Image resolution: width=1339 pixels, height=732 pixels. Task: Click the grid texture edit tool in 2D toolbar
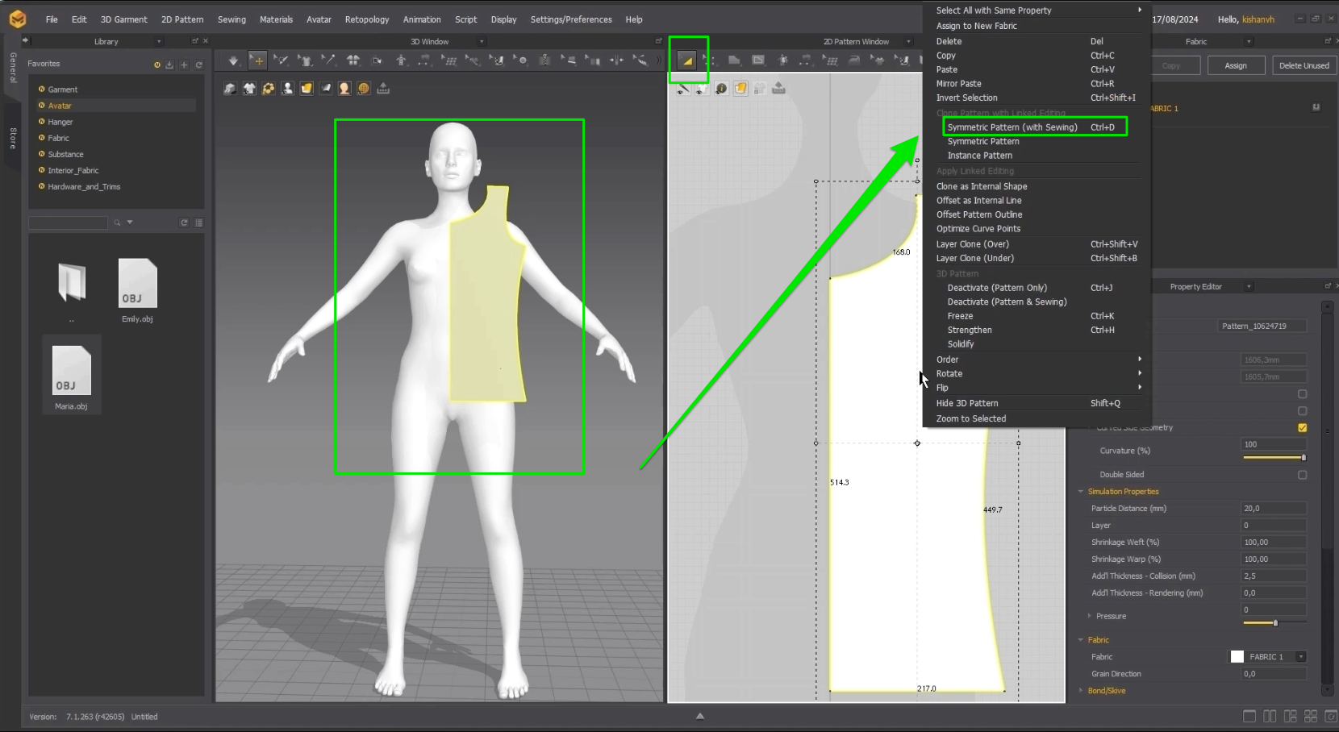click(830, 60)
